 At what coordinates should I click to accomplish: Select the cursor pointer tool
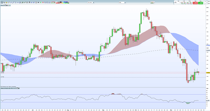click(x=2, y=2)
